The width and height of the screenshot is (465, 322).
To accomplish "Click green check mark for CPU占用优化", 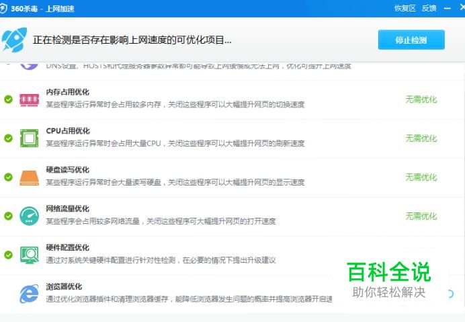I will point(8,138).
